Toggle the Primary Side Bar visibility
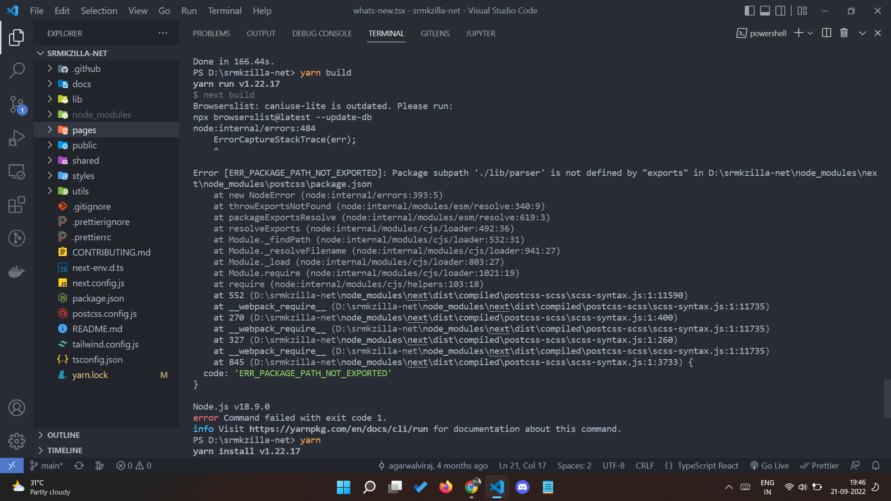Viewport: 891px width, 501px height. (x=749, y=10)
